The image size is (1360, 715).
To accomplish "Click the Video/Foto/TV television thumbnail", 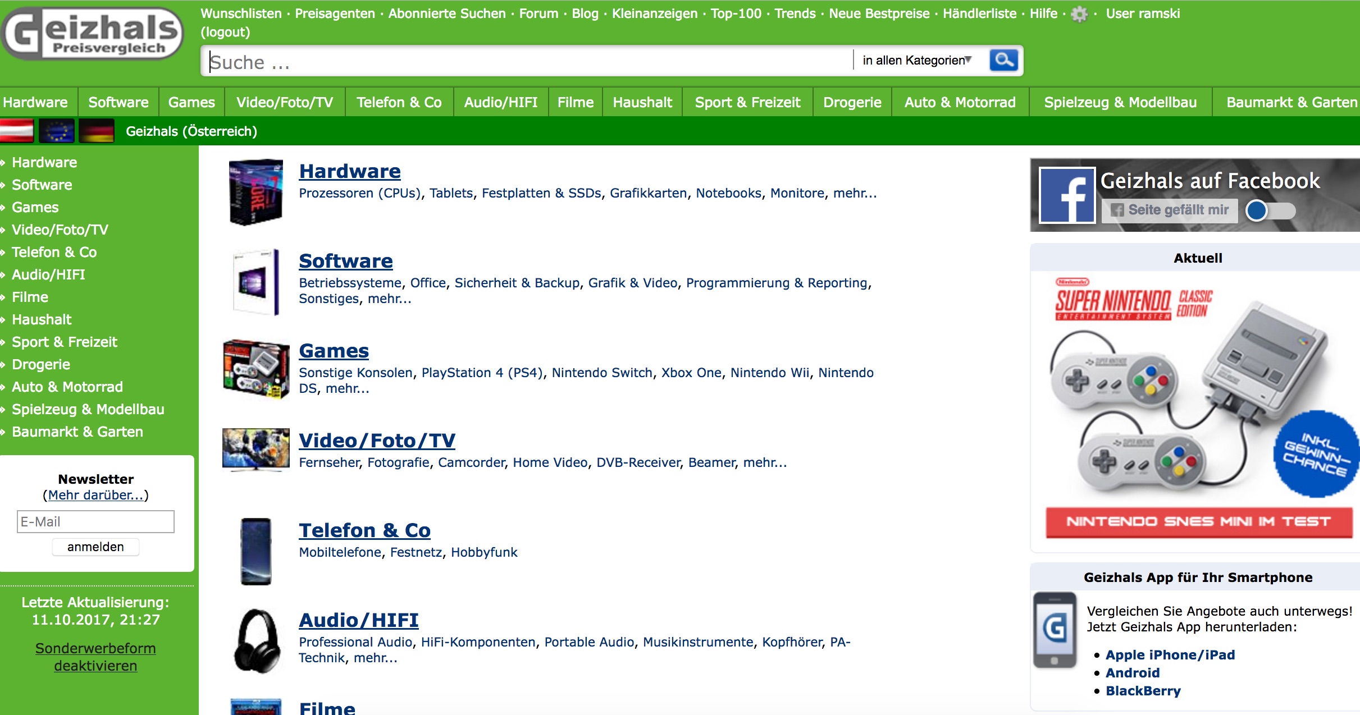I will pos(256,449).
